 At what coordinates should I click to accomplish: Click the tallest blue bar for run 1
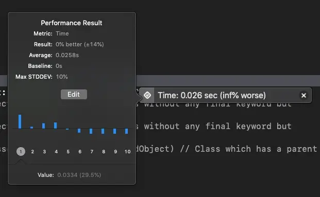(20, 121)
